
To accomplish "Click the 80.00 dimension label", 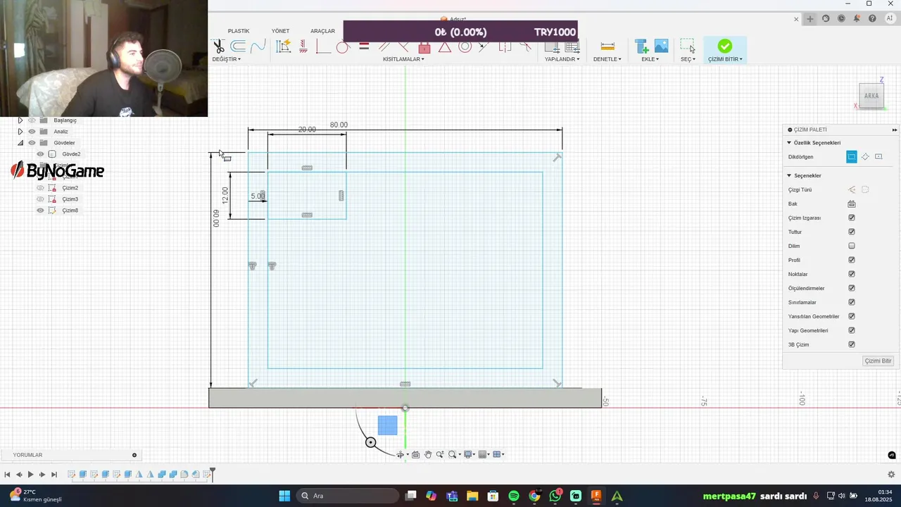I will (x=339, y=125).
